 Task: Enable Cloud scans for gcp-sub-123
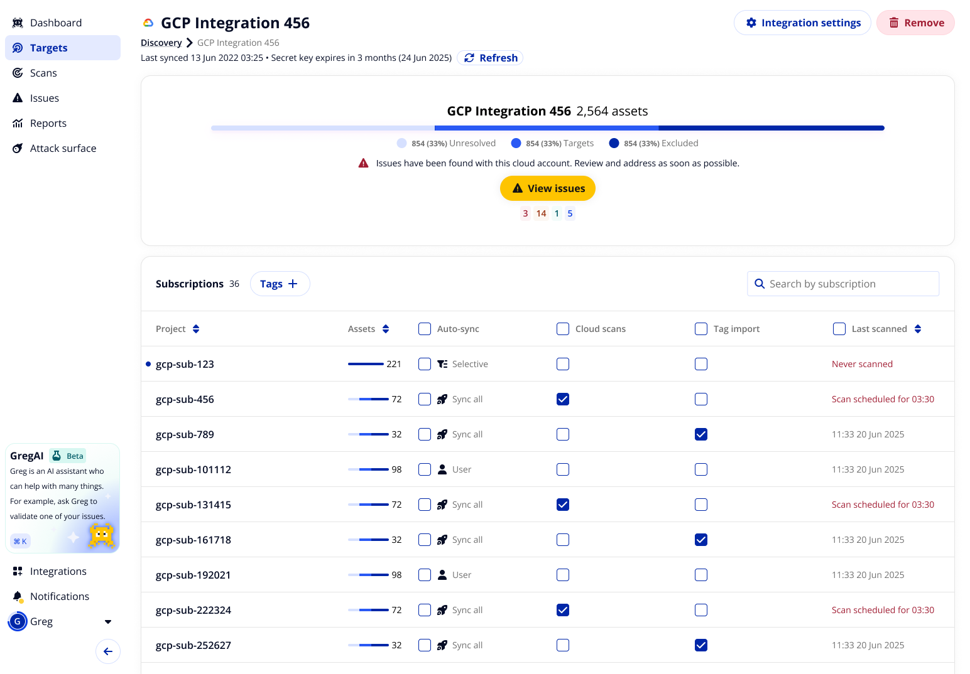tap(563, 364)
